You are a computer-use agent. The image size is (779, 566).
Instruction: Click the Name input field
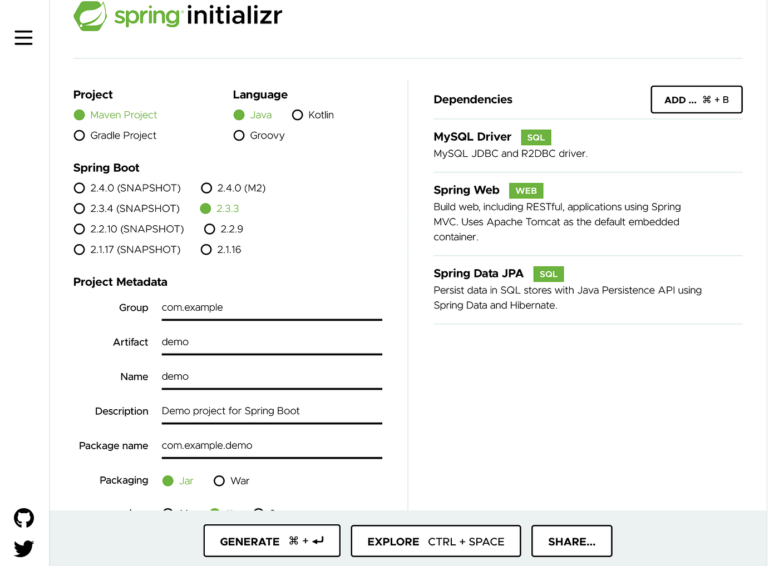272,377
